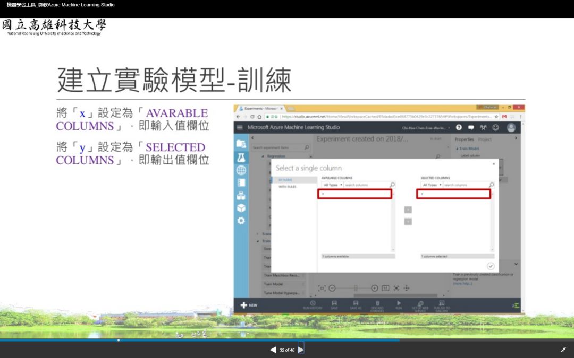Collapse the right Properties panel chevron
The image size is (574, 358).
[x=516, y=138]
